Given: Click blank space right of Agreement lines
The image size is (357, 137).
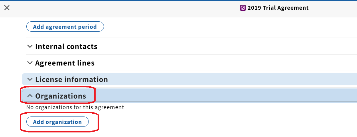Looking at the screenshot, I should point(226,63).
